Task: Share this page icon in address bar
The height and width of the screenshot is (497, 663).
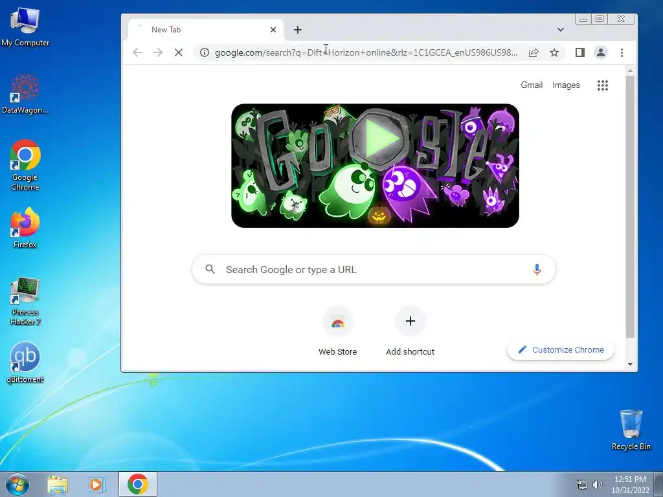Action: (534, 52)
